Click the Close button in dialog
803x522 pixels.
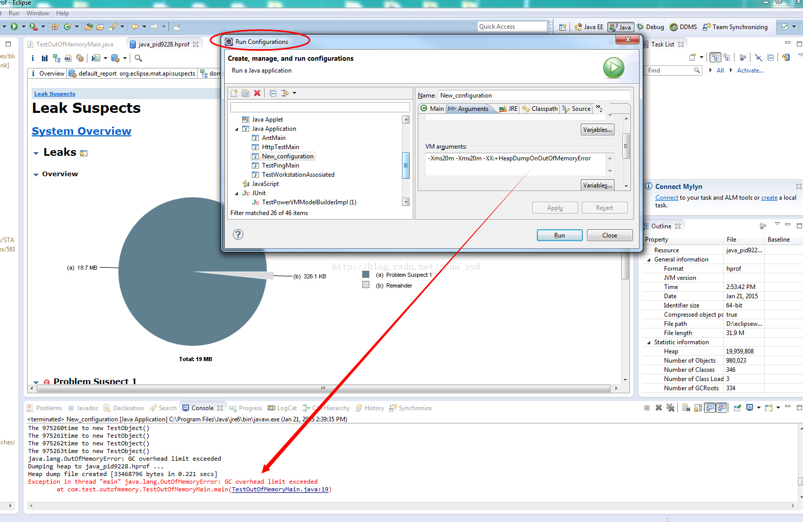click(x=609, y=235)
